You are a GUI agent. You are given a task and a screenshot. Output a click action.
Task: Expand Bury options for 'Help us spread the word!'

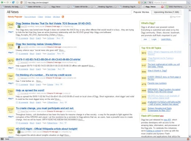click(x=66, y=102)
